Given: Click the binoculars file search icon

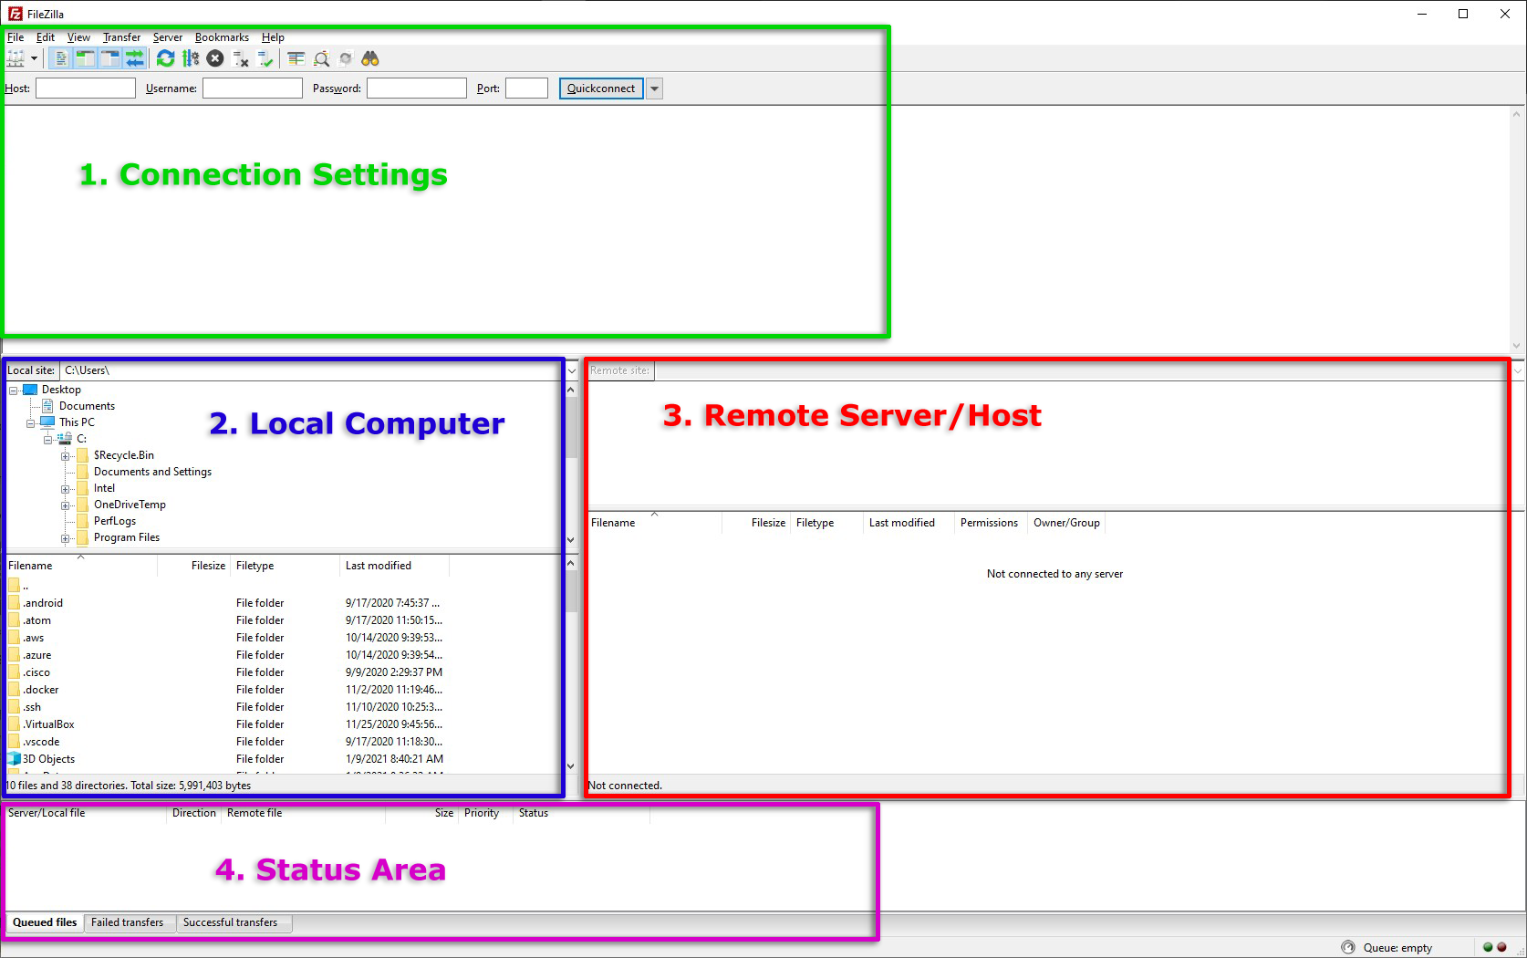Looking at the screenshot, I should [x=370, y=58].
